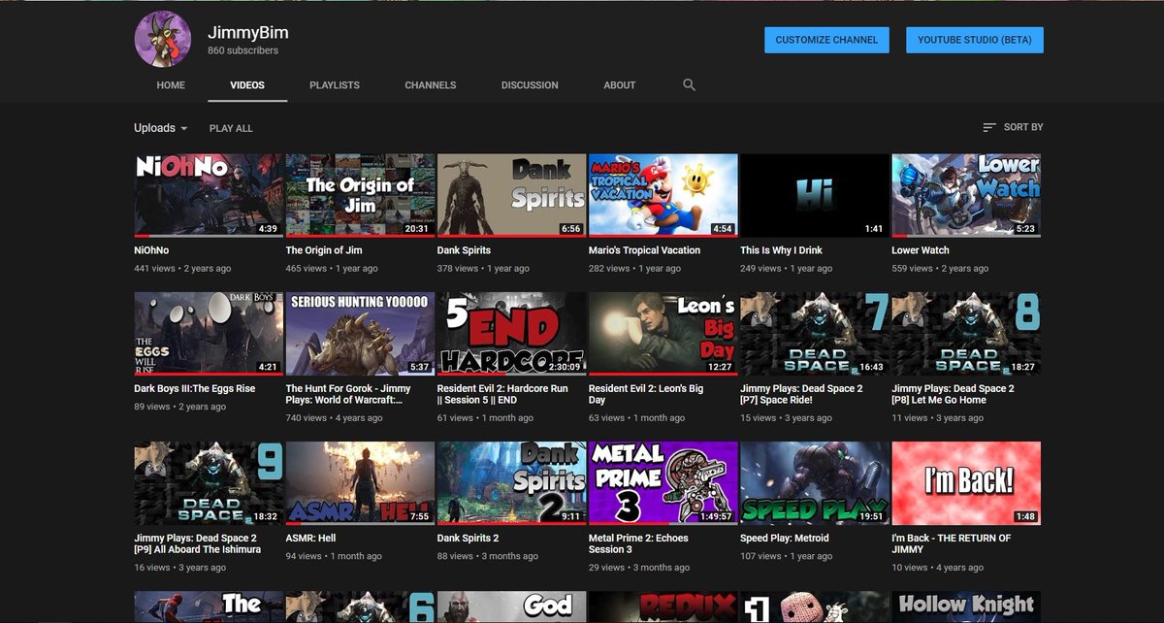This screenshot has width=1164, height=623.
Task: Open the REDUX thumbnail in the bottom row
Action: (663, 607)
